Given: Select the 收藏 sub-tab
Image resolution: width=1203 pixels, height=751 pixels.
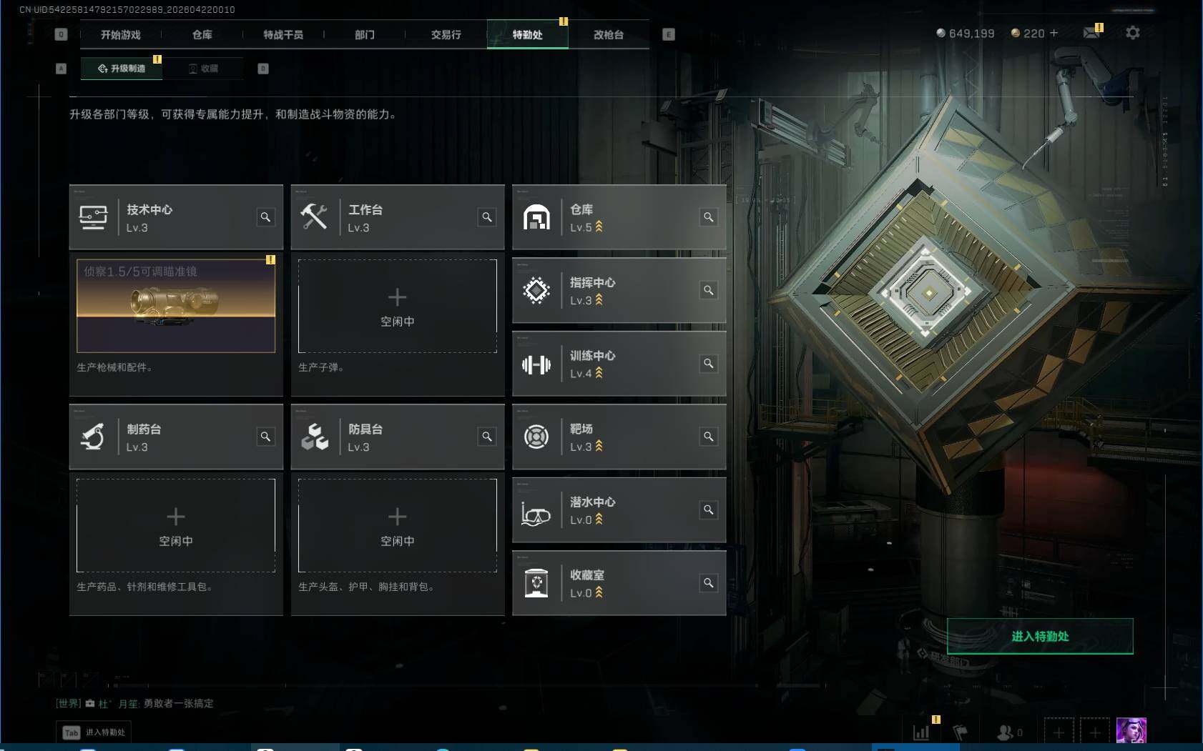Looking at the screenshot, I should [203, 69].
